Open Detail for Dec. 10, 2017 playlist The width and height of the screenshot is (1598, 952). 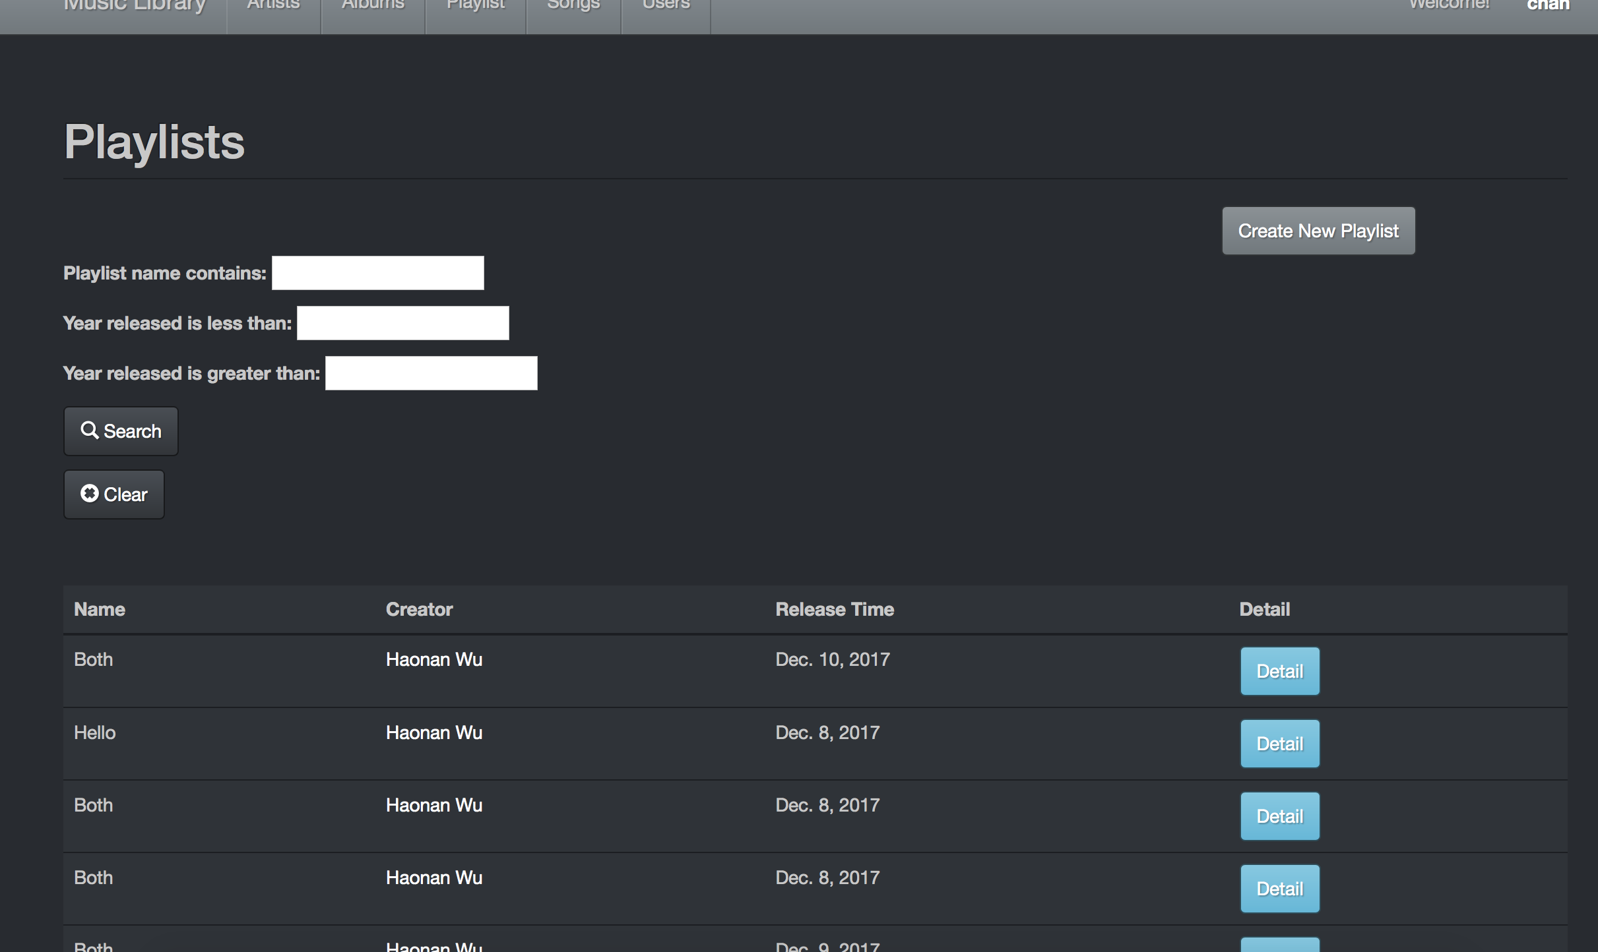tap(1279, 671)
